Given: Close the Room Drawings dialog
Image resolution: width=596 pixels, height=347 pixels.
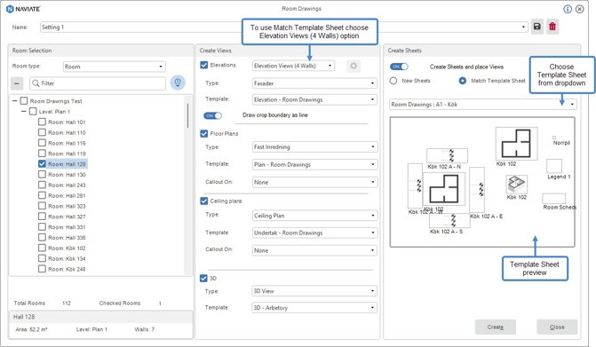Looking at the screenshot, I should [580, 9].
